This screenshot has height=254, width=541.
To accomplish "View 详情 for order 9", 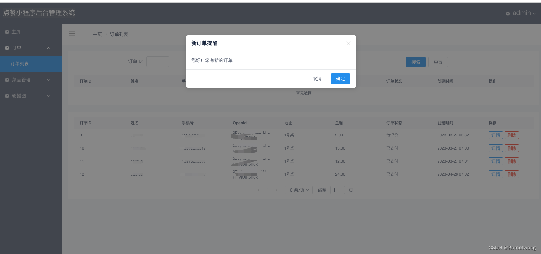I will pyautogui.click(x=496, y=135).
